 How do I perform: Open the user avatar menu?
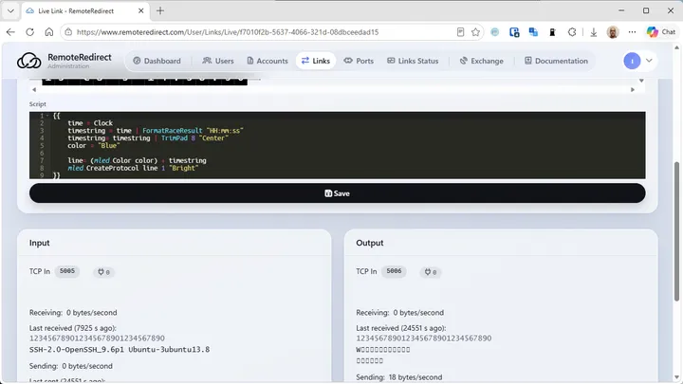tap(632, 61)
